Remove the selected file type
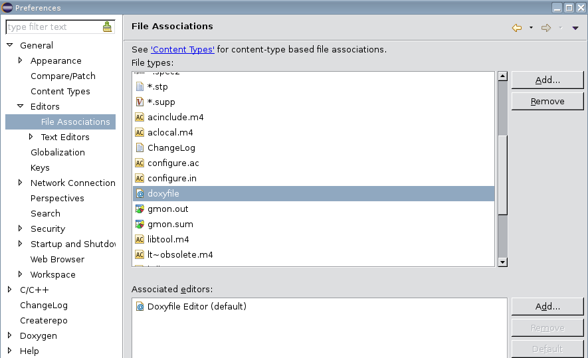588x358 pixels. click(547, 101)
